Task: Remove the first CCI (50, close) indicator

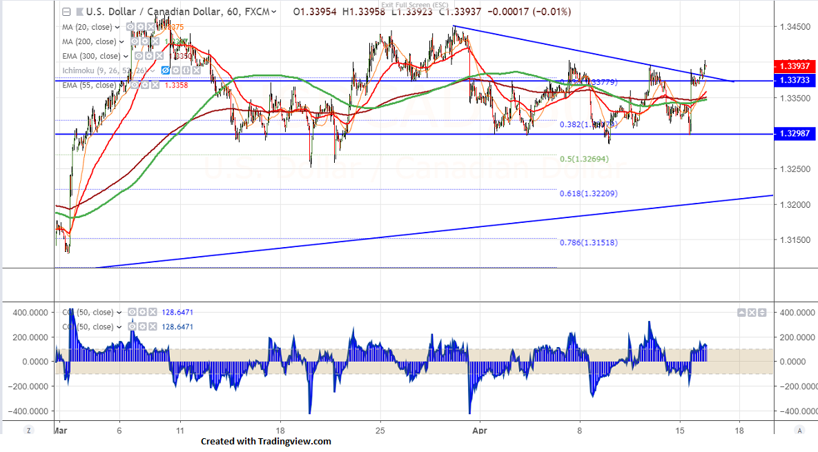Action: tap(153, 313)
